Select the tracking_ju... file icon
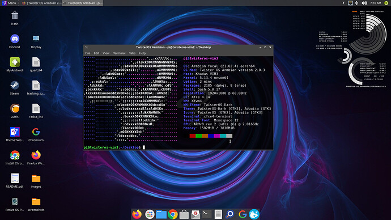This screenshot has height=220, width=391. [36, 85]
